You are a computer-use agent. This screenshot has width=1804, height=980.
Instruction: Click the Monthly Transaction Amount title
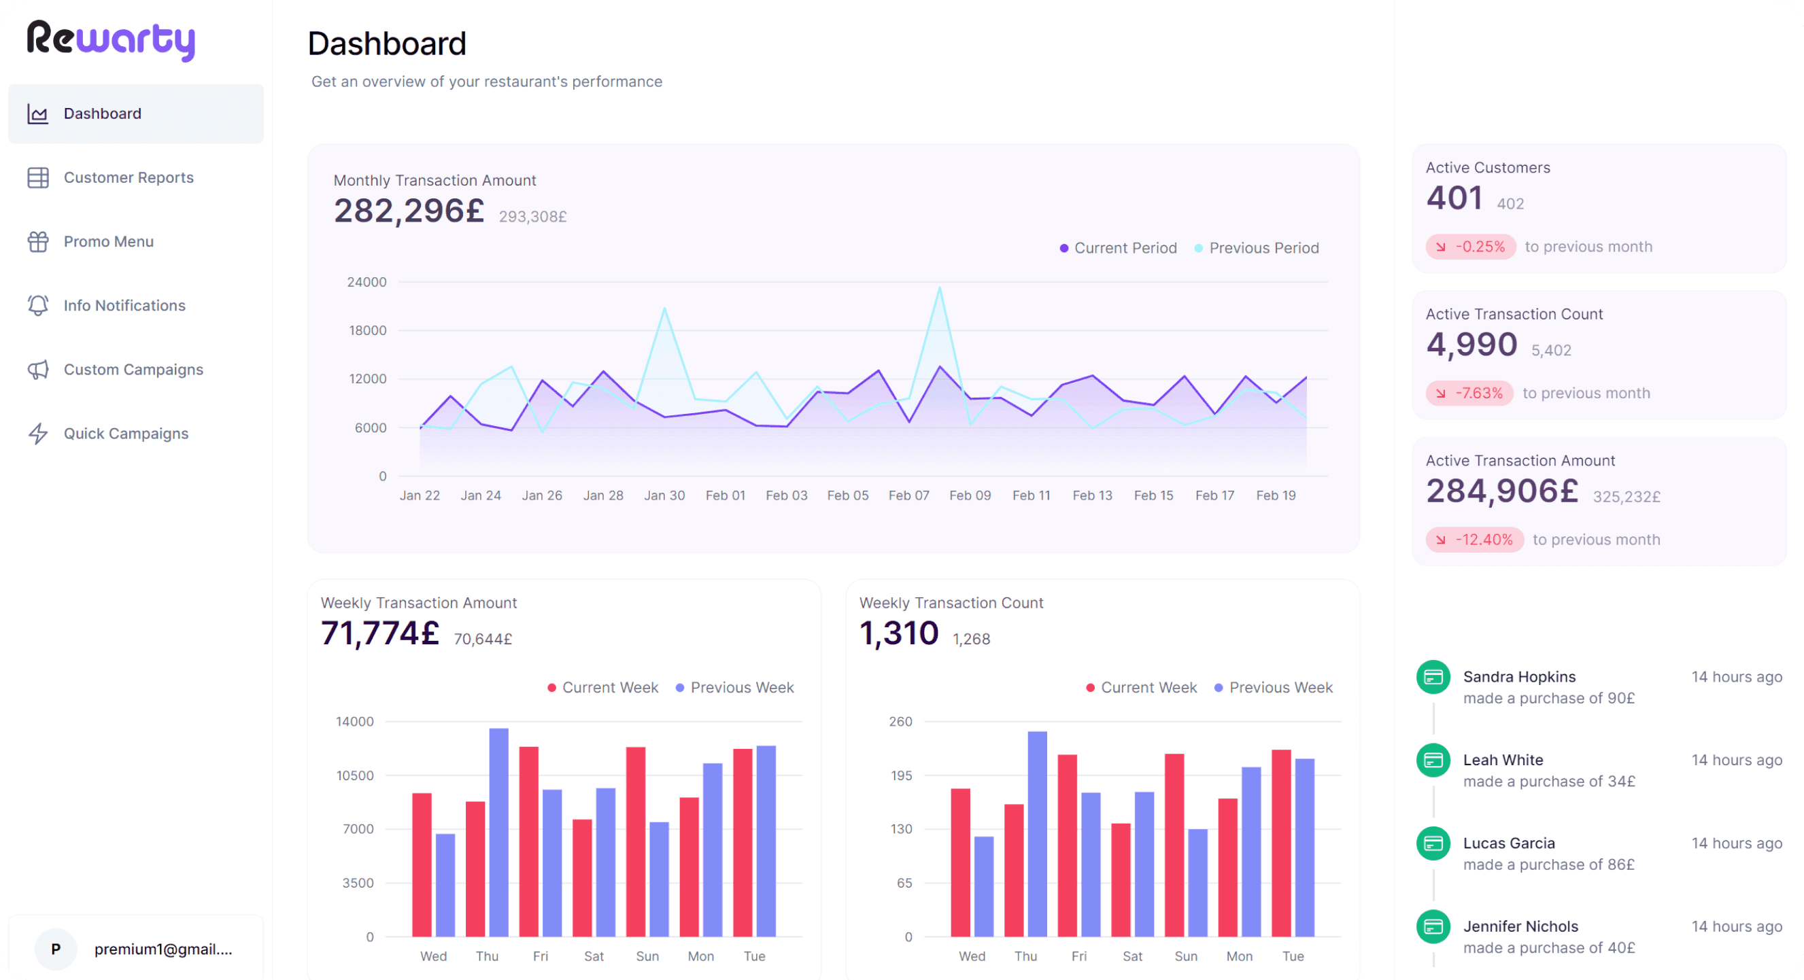point(435,181)
